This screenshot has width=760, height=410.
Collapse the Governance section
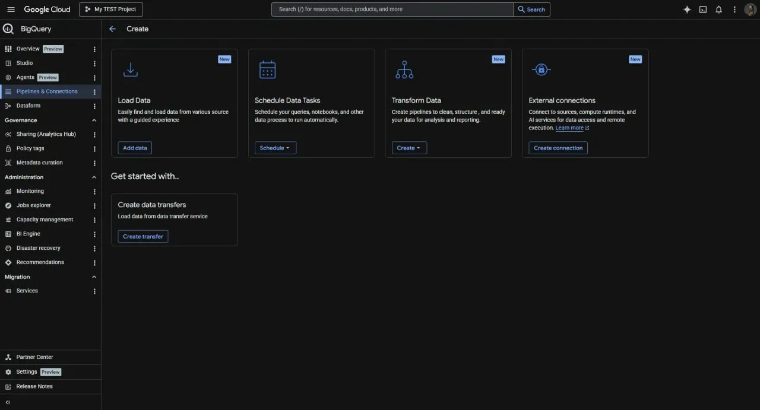[x=94, y=120]
